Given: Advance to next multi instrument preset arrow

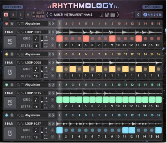Looking at the screenshot, I should point(118,15).
